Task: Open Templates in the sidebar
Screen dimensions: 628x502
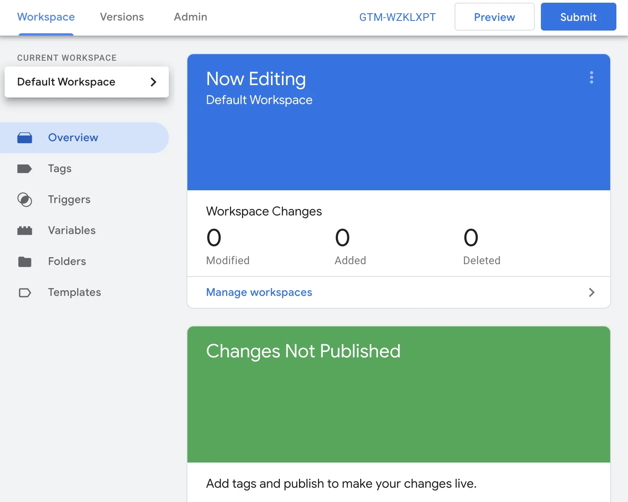Action: coord(84,292)
